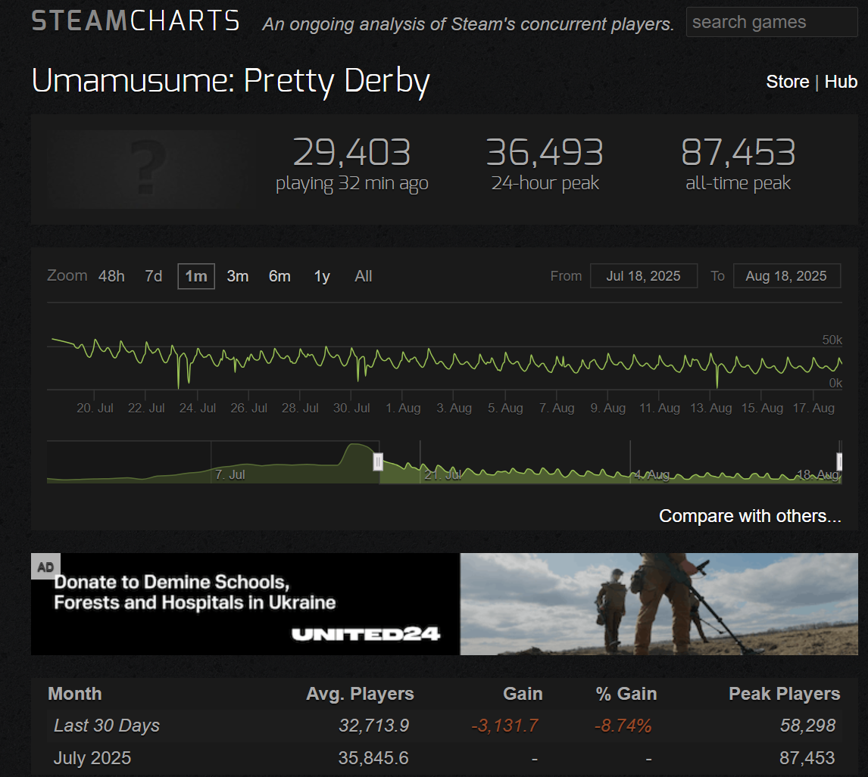The height and width of the screenshot is (777, 868).
Task: Click the 58,298 peak players cell
Action: point(807,726)
